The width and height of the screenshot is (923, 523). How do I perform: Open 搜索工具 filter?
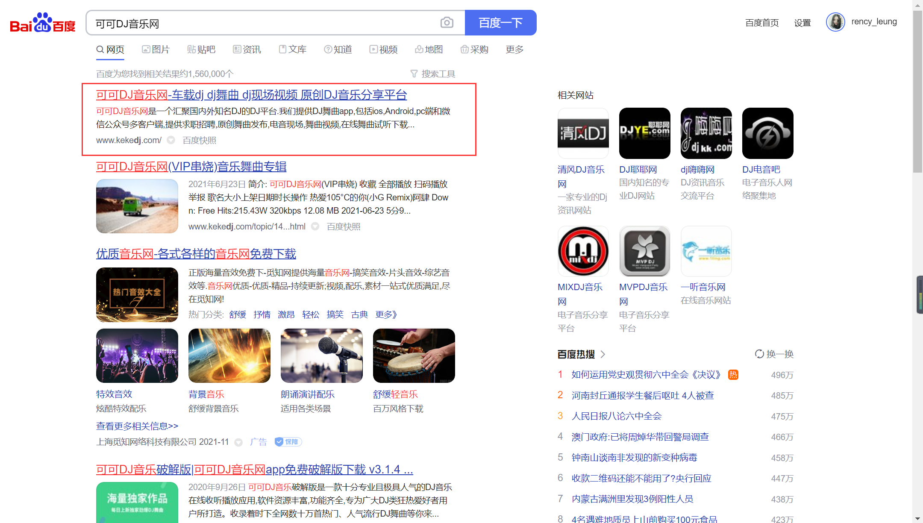[x=433, y=74]
